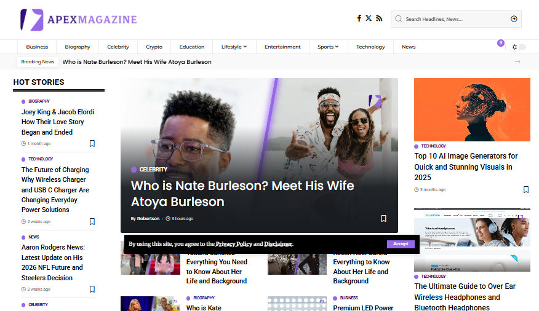Image resolution: width=539 pixels, height=311 pixels.
Task: Bookmark the Joey King & Jacob Elordi story
Action: point(92,143)
